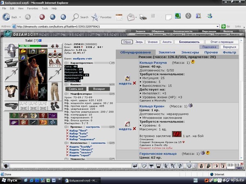The width and height of the screenshot is (246, 184).
Task: Switch to the Эликсиры tab
Action: click(x=190, y=52)
